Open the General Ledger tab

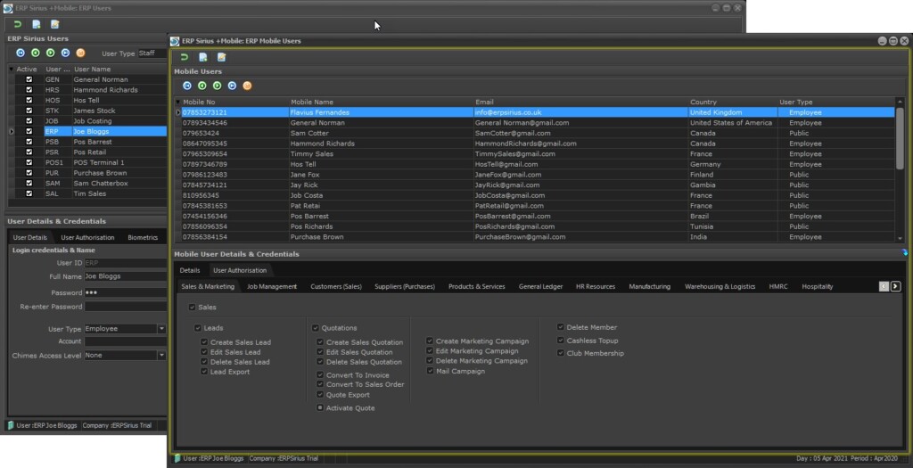[x=540, y=286]
